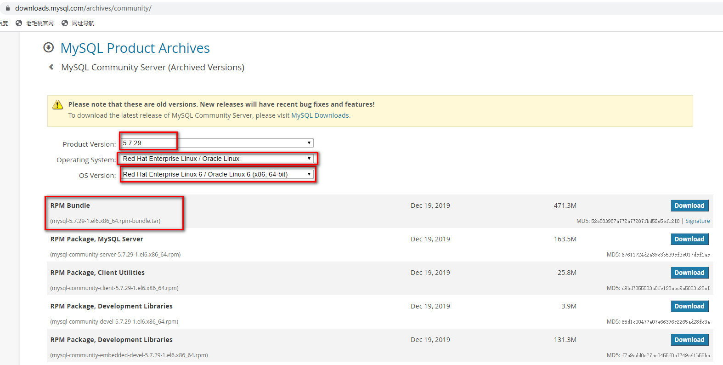
Task: Click the mysql-community-embedded-devel-5.7.29 filename
Action: pyautogui.click(x=129, y=355)
